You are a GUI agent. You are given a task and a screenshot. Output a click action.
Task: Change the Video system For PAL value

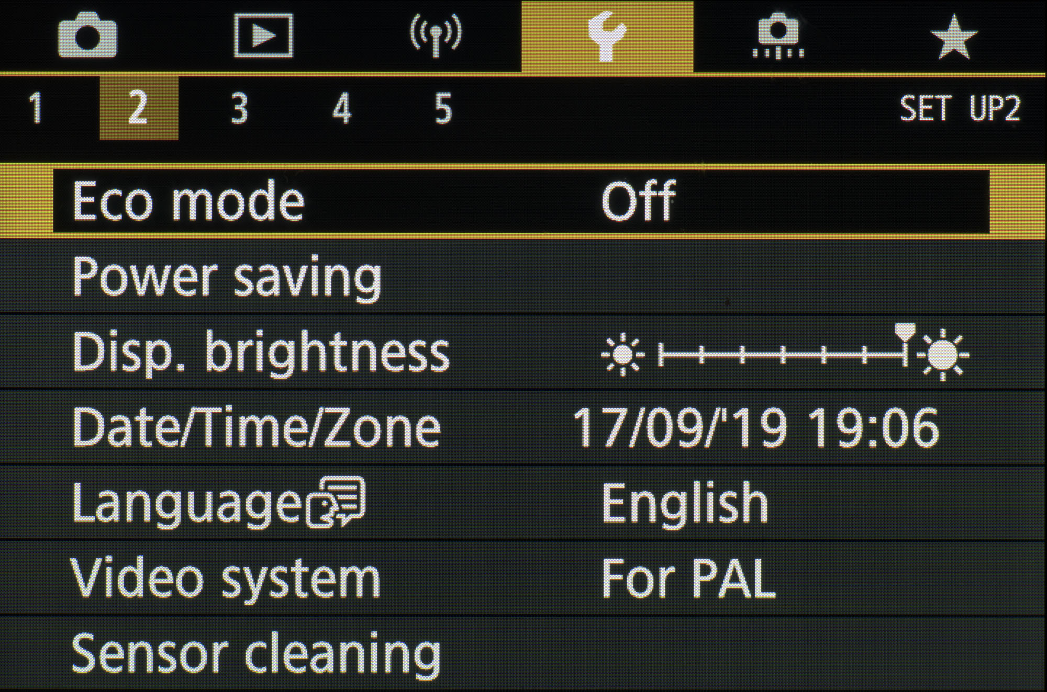point(688,579)
